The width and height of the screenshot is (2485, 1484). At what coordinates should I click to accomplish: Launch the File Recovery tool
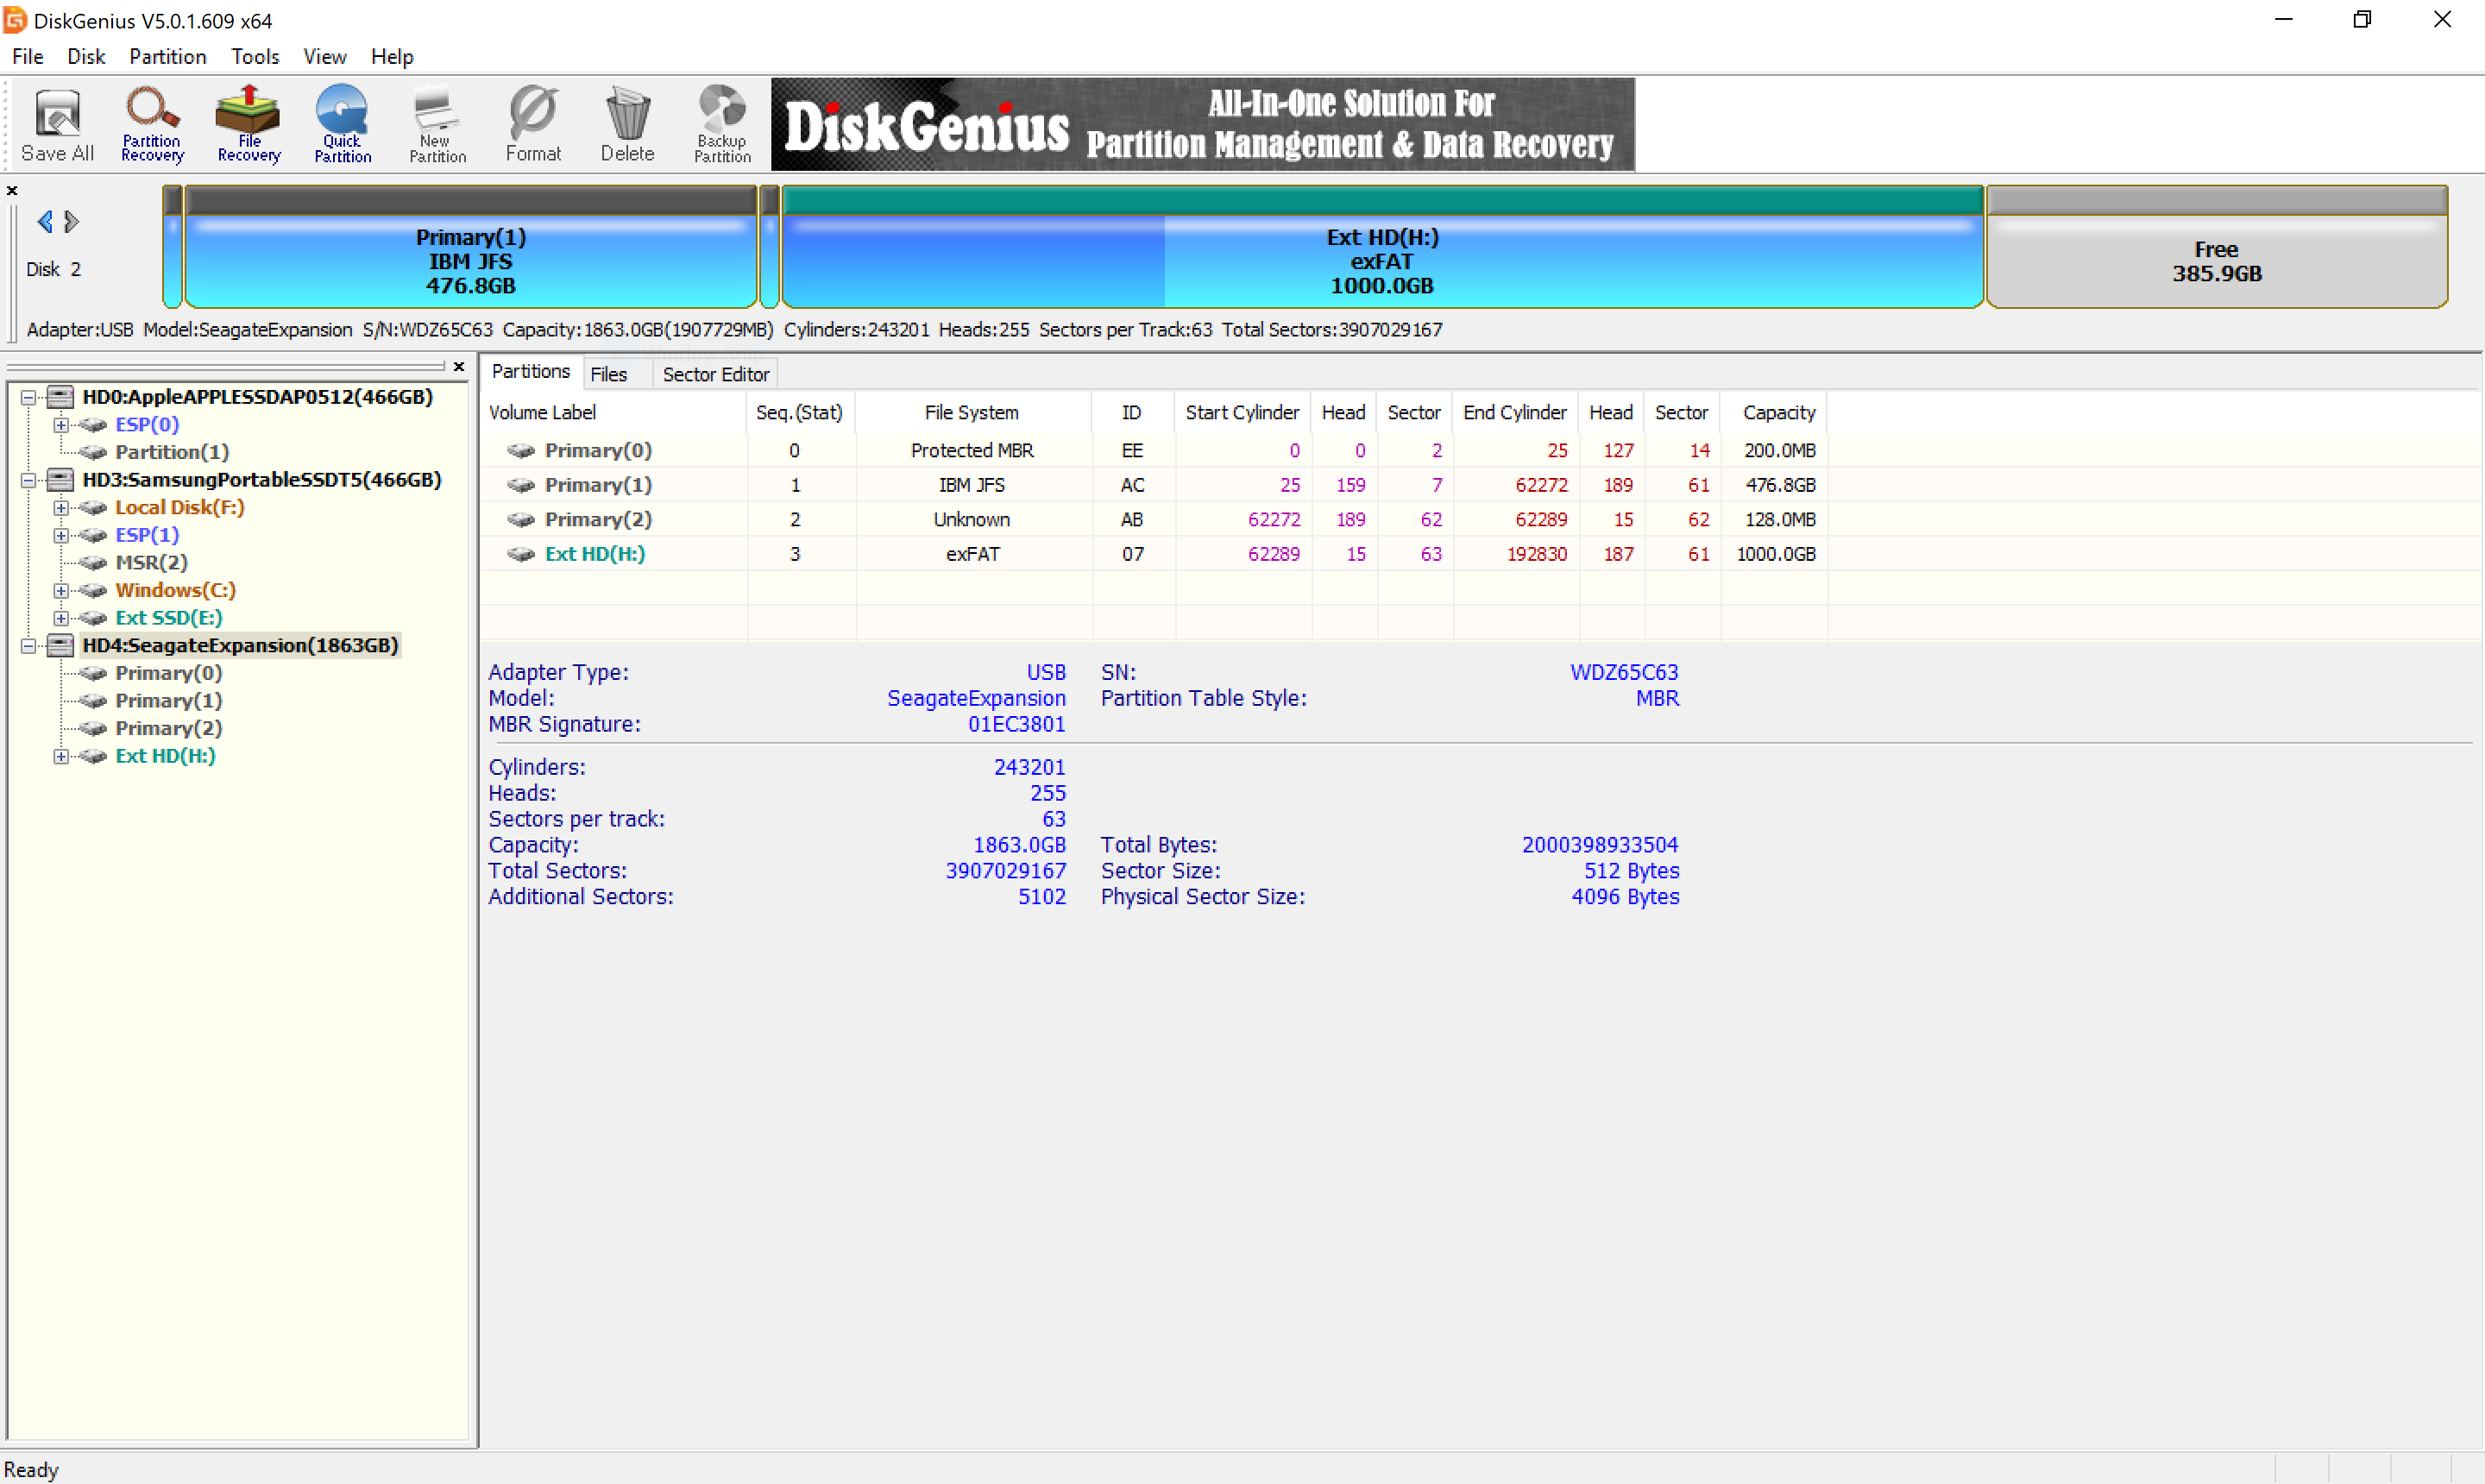point(248,125)
